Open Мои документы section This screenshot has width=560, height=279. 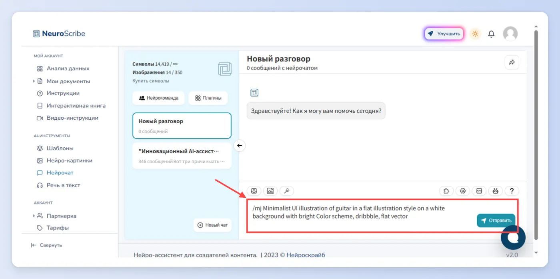pos(68,81)
